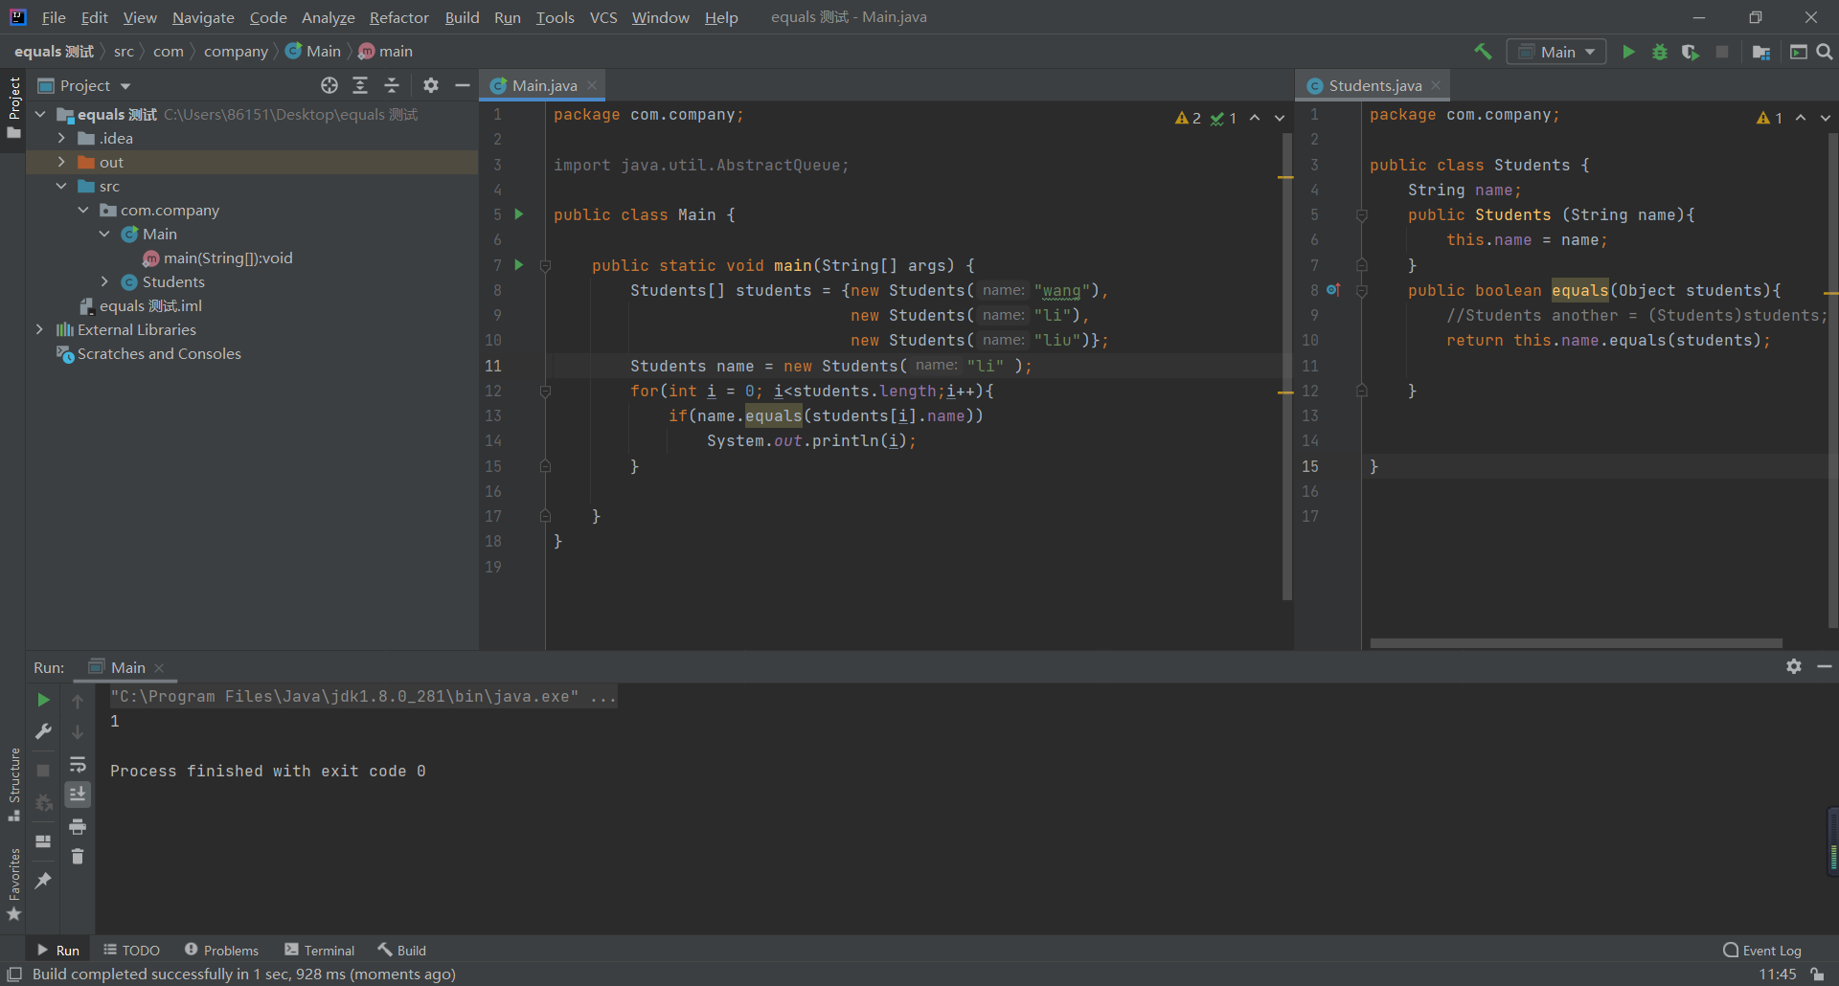Open Structure tool window sidebar
This screenshot has height=986, width=1839.
pos(13,785)
